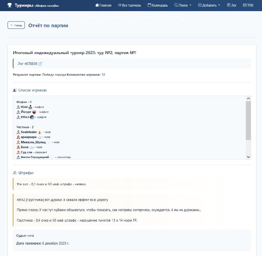Click the warning triangle icon beside Штрафы
This screenshot has width=262, height=256.
(15, 173)
